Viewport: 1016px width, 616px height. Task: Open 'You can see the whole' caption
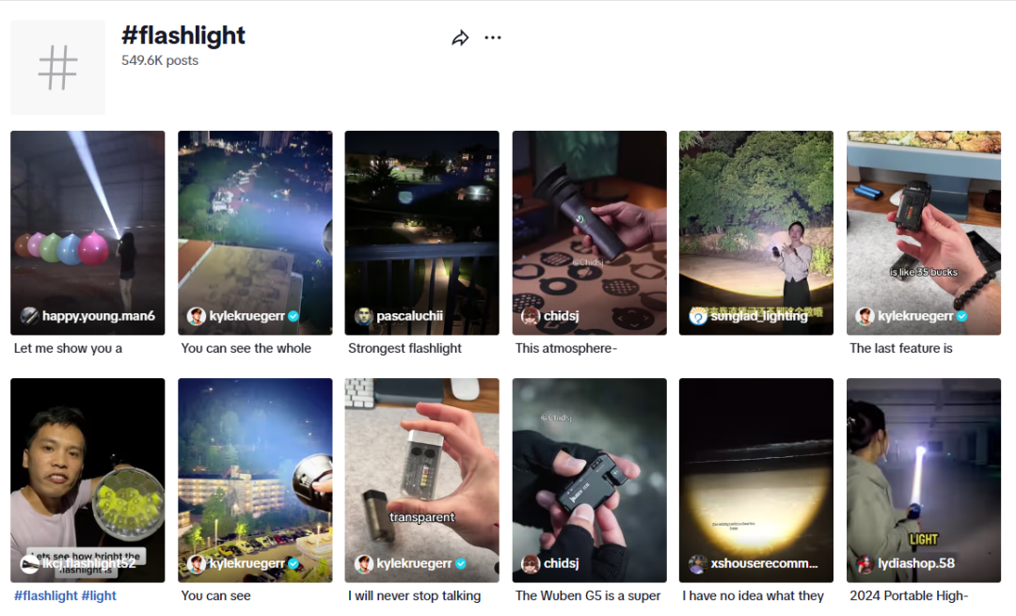[246, 348]
